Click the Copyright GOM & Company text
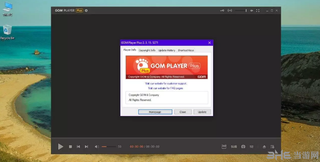320x162 pixels. 144,95
